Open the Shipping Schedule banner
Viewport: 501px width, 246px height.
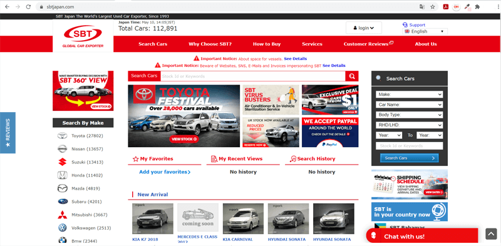tap(410, 185)
